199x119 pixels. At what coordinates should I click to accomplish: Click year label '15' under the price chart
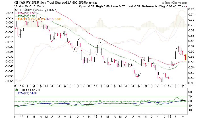click(x=96, y=86)
